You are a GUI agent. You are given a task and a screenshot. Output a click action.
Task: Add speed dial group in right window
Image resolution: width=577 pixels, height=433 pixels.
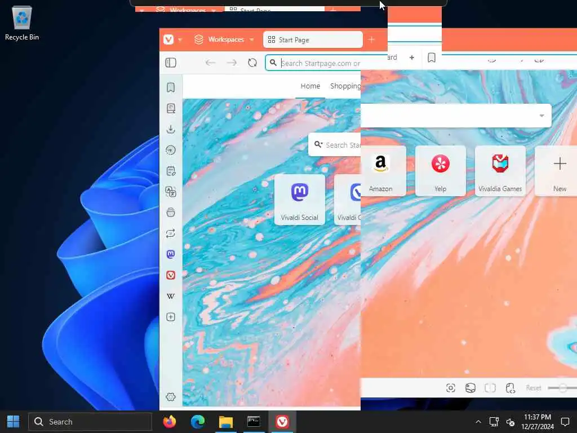point(412,58)
